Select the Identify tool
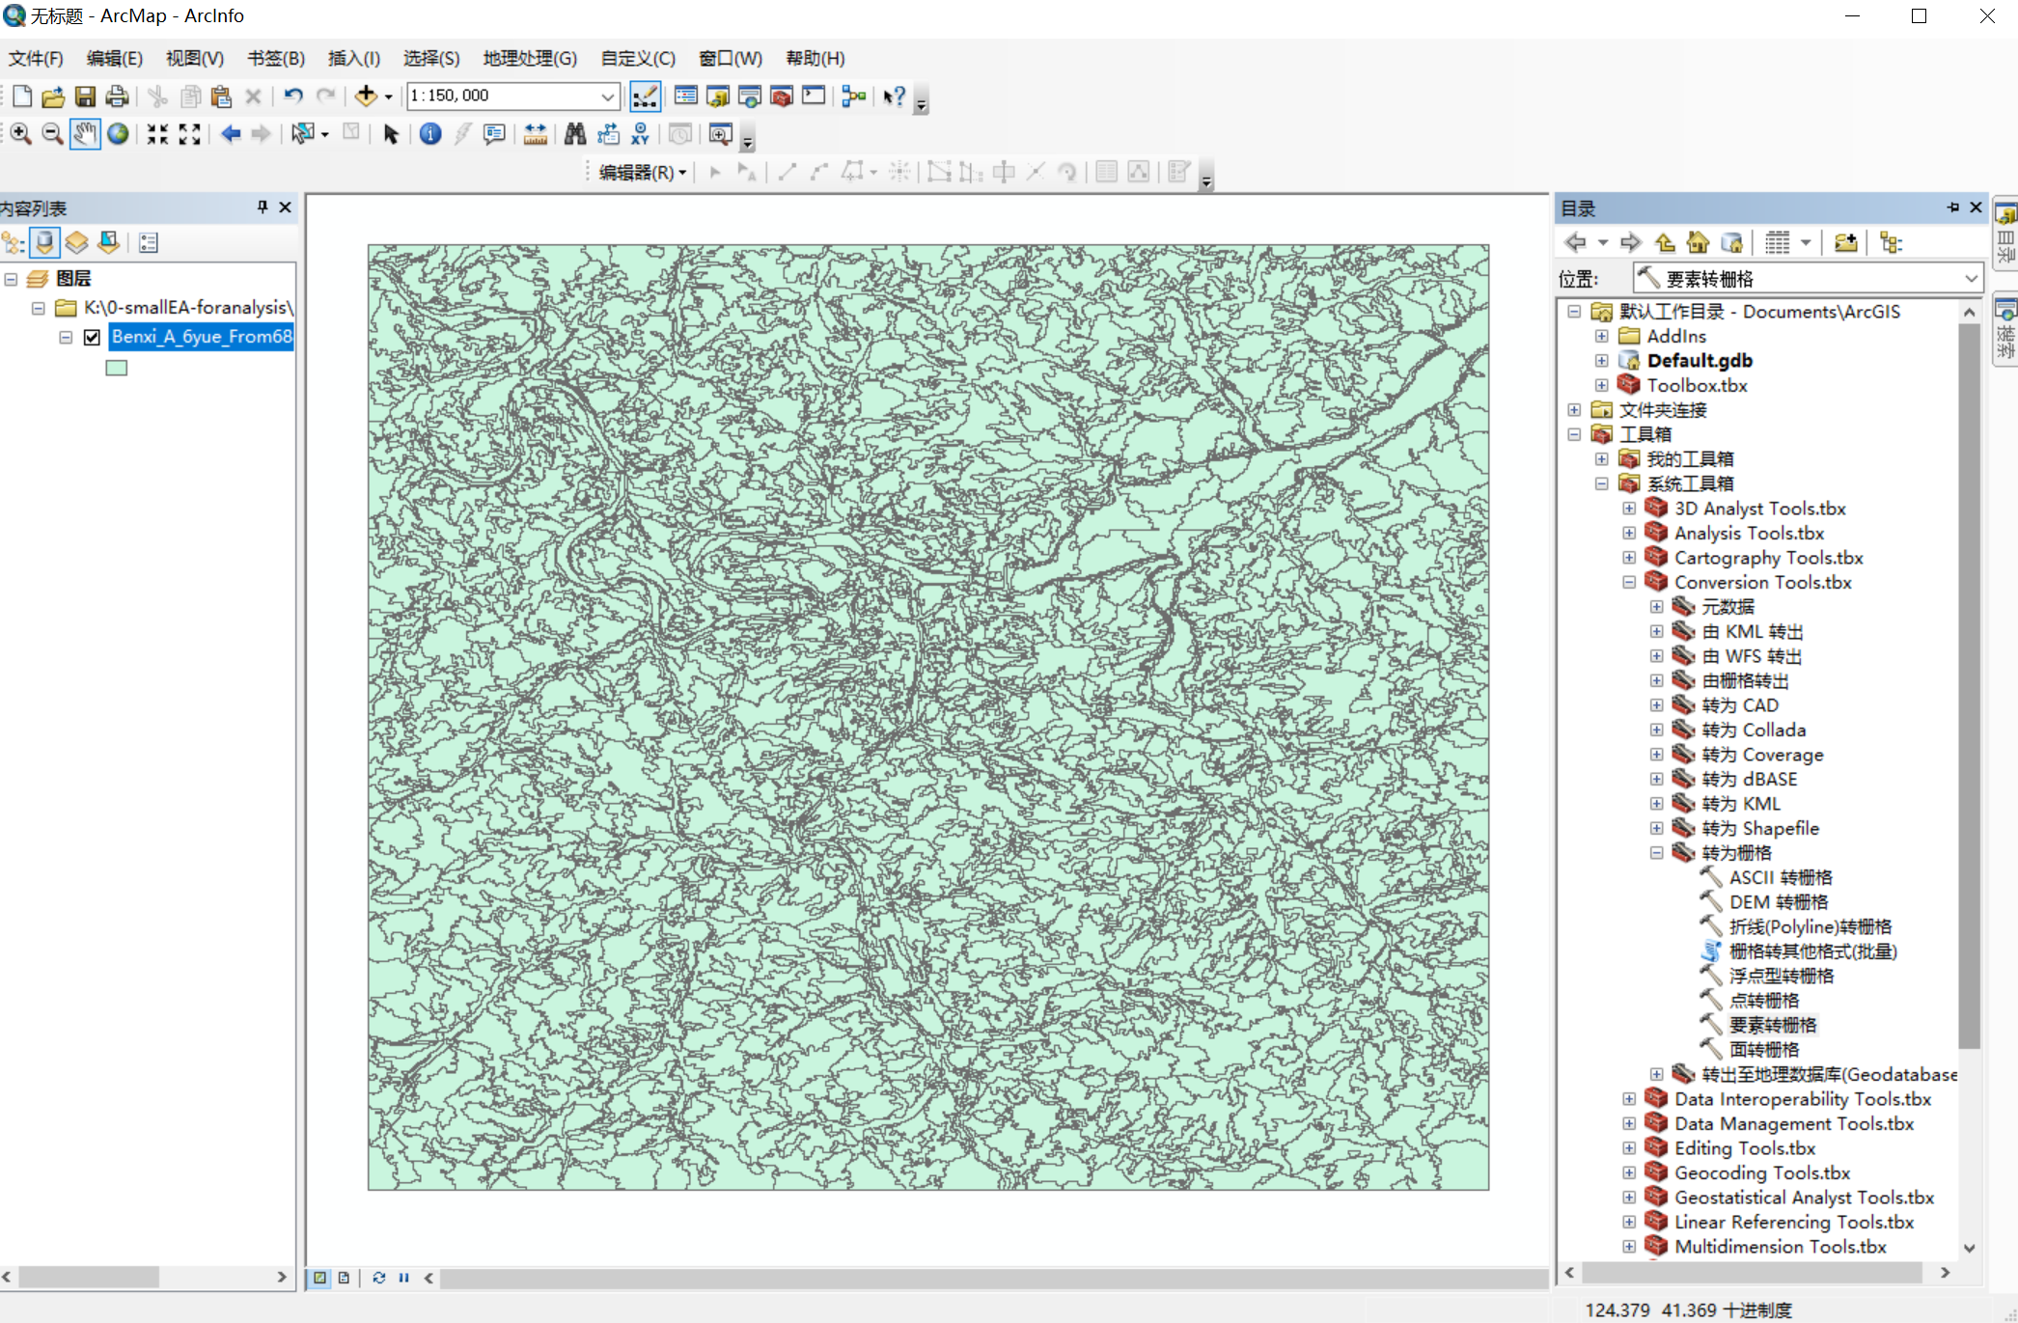2018x1323 pixels. [430, 134]
